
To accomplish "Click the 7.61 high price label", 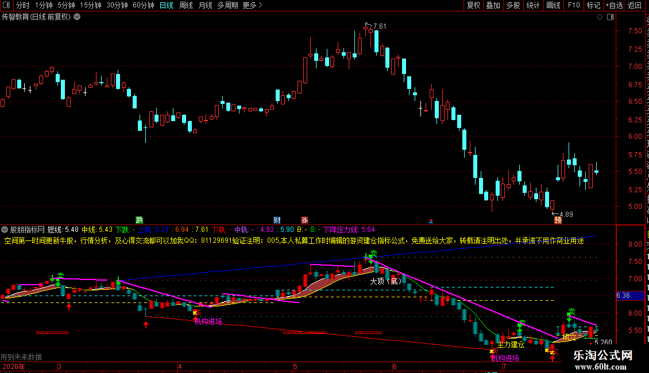I will (x=380, y=26).
